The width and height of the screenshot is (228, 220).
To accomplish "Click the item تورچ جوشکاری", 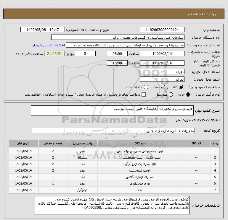I will click(139, 183).
